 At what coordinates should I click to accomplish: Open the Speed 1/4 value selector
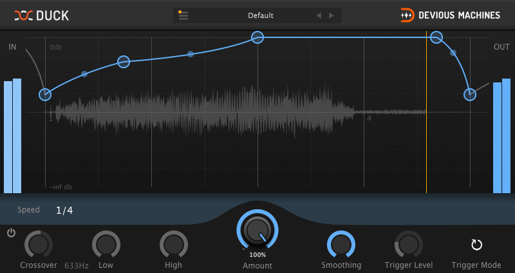pos(64,211)
